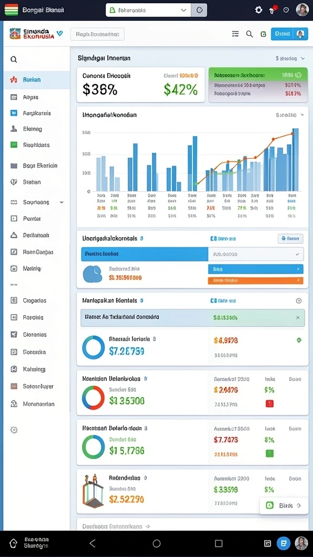
Task: Tap the Android back navigation arrow
Action: tap(92, 543)
